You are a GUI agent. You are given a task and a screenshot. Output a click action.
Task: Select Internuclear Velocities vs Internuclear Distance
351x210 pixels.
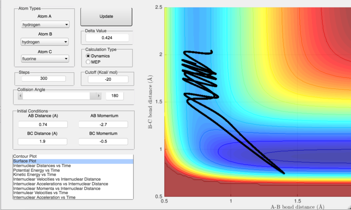pos(73,179)
